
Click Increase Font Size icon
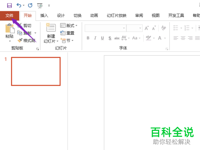147,28
